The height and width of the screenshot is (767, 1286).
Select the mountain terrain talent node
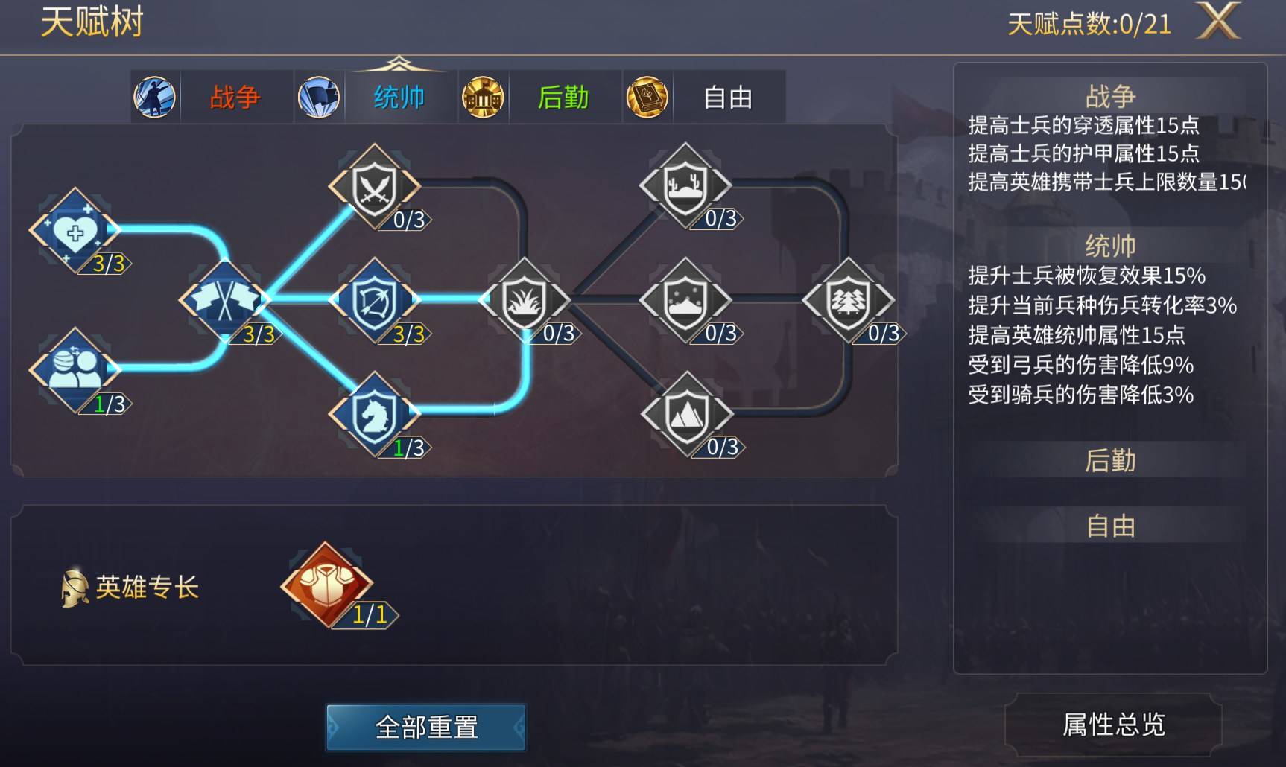pyautogui.click(x=686, y=415)
